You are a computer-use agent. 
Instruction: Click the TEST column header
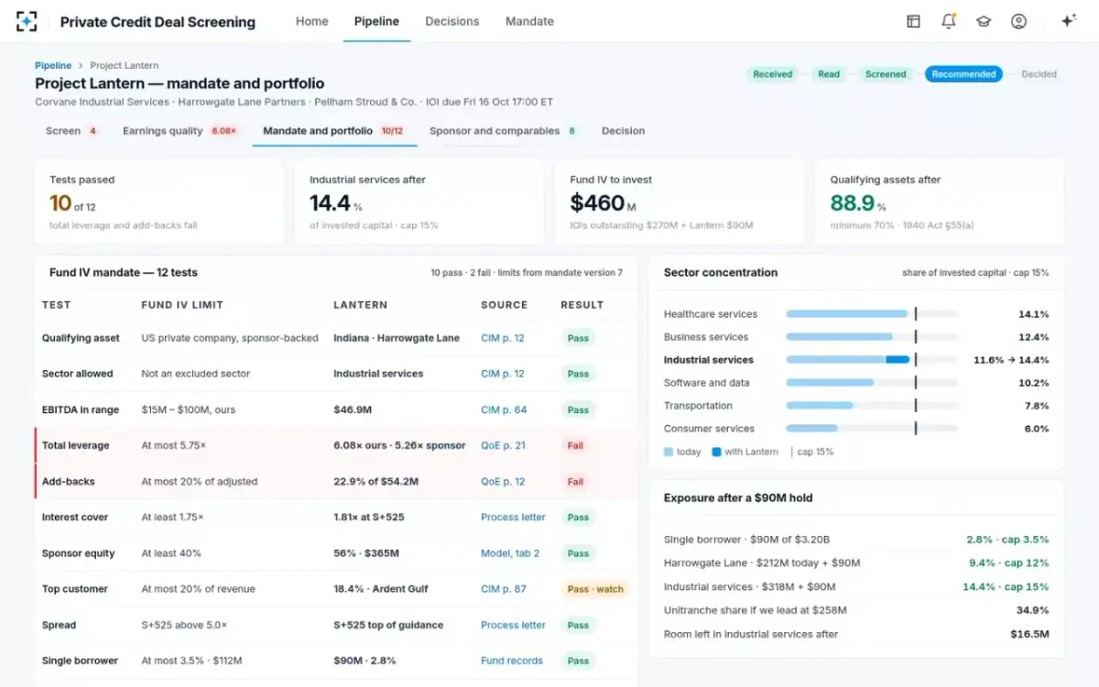[x=56, y=305]
